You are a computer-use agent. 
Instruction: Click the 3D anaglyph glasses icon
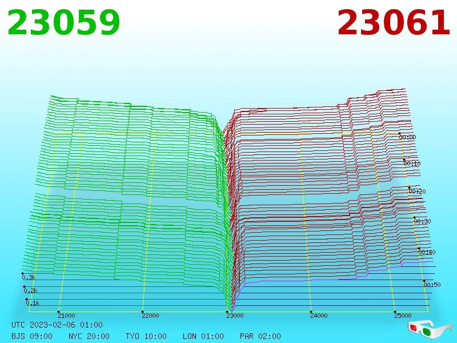[430, 329]
